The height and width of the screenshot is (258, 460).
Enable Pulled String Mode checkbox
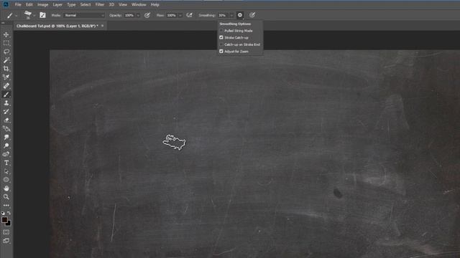pyautogui.click(x=221, y=31)
